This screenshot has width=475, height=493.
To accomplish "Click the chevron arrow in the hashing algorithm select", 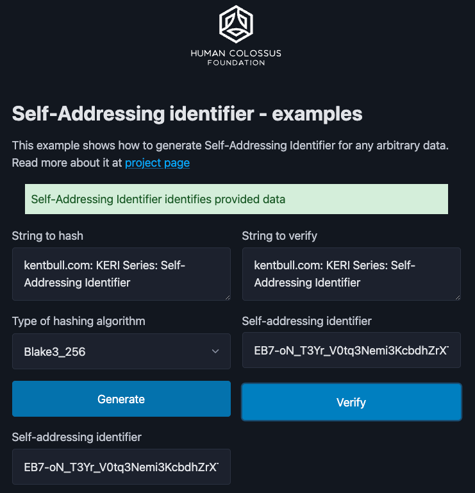I will pos(215,351).
